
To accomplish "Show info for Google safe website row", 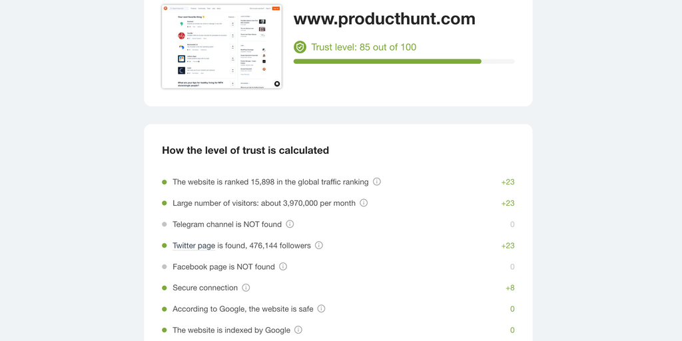I will pyautogui.click(x=321, y=309).
